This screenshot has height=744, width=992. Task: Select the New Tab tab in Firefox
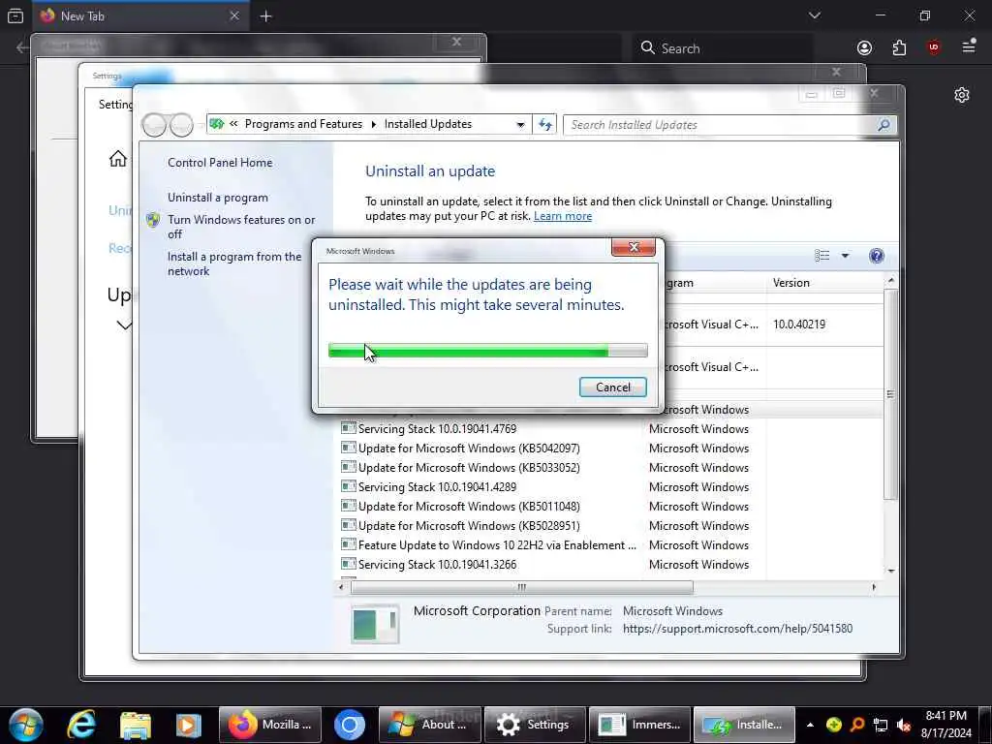click(x=141, y=16)
